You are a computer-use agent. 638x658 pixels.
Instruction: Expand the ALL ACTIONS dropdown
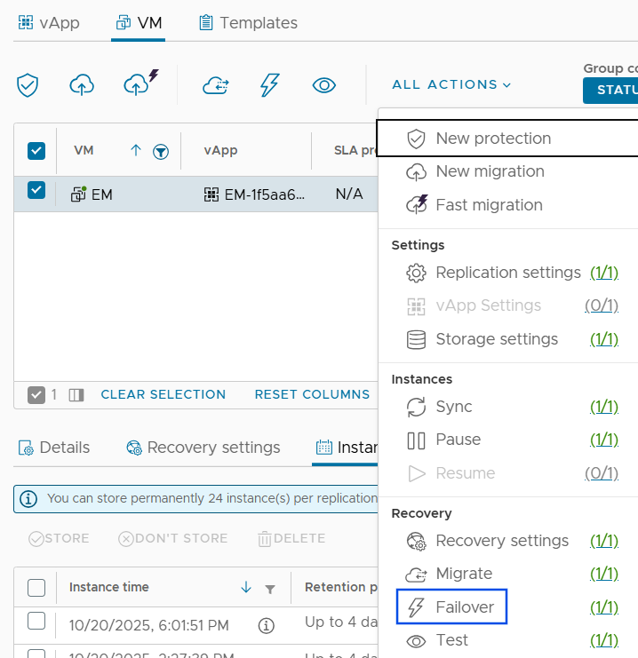click(451, 84)
